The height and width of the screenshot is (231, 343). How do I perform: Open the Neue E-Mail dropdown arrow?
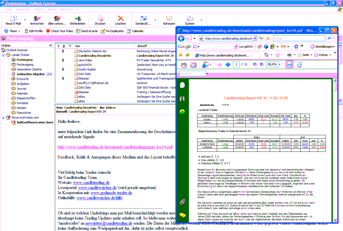click(x=25, y=20)
